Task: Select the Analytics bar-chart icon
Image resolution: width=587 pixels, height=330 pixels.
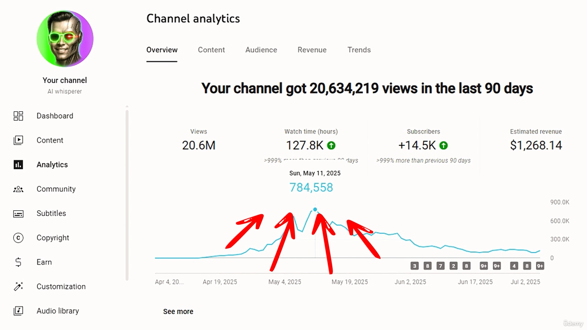Action: [18, 165]
